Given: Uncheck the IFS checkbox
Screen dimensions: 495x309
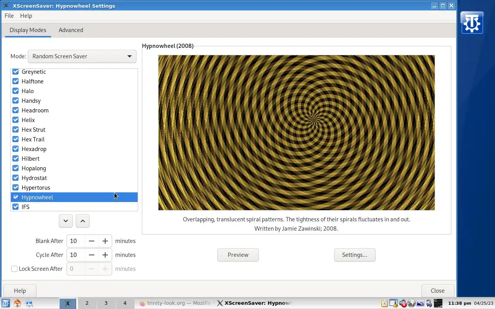Looking at the screenshot, I should coord(15,207).
